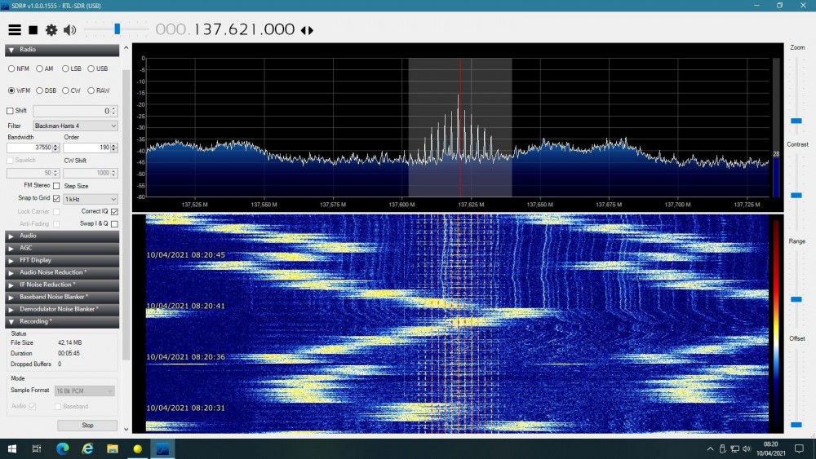Toggle the Correct IQ checkbox

click(x=114, y=212)
